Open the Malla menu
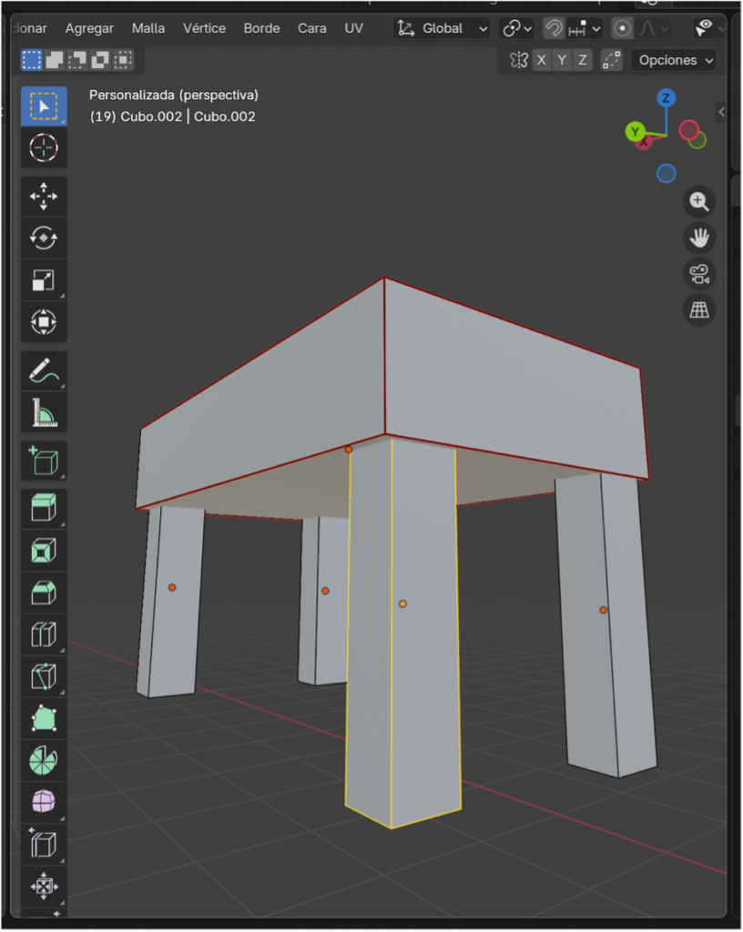 (x=148, y=28)
